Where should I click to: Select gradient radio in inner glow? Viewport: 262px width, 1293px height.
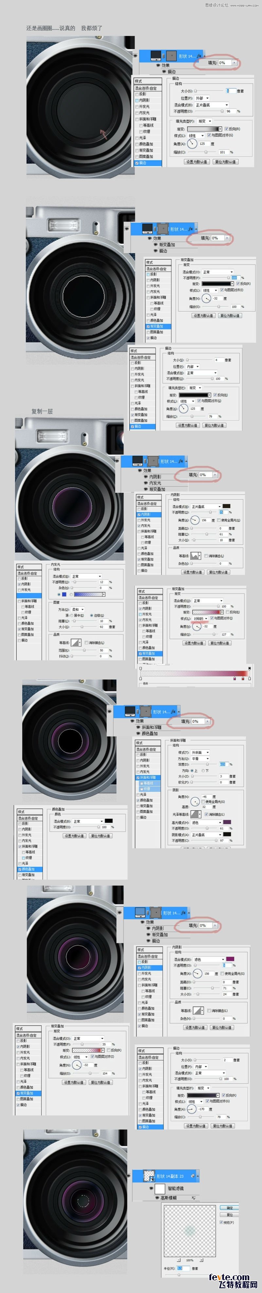(x=71, y=594)
